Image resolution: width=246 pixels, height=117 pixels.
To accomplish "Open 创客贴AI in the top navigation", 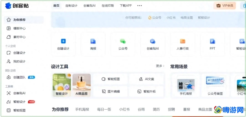I will (89, 6).
